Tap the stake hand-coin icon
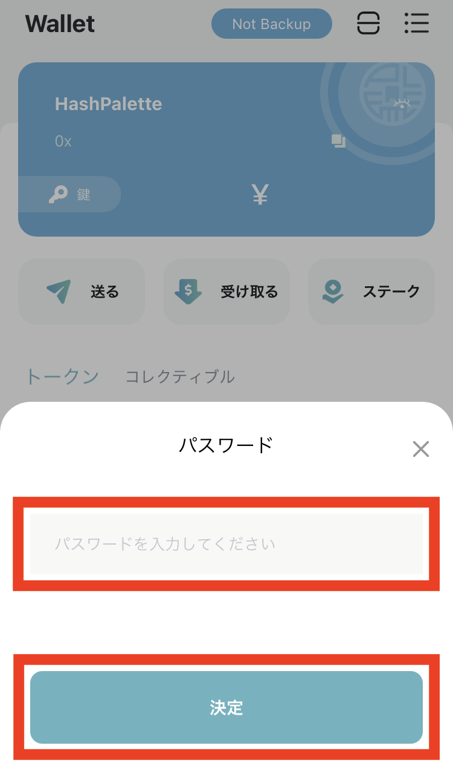 click(x=333, y=292)
